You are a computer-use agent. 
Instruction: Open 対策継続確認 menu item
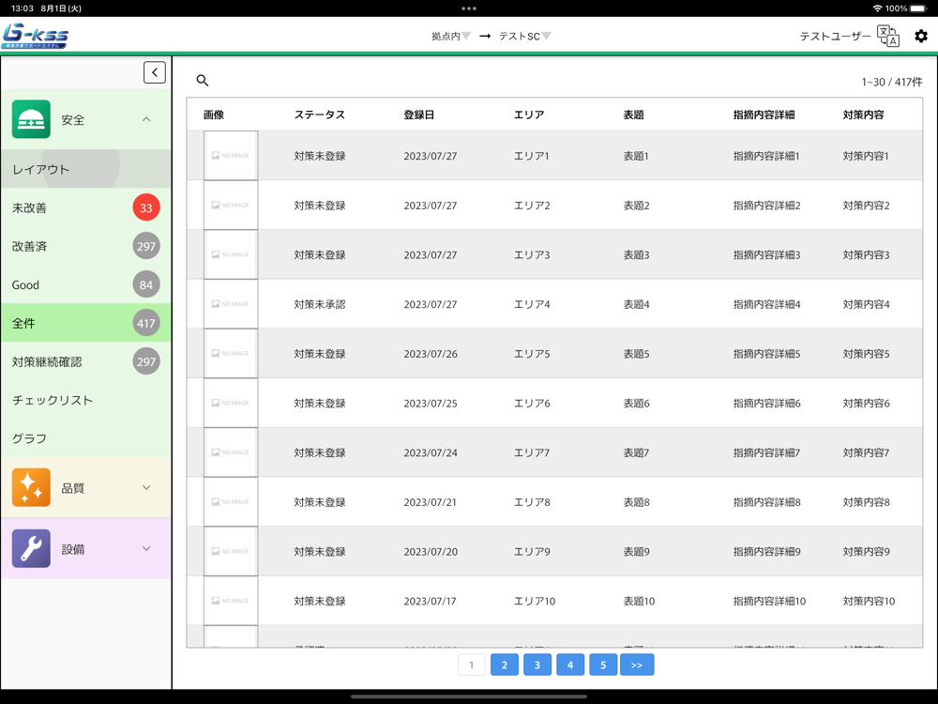[x=85, y=361]
